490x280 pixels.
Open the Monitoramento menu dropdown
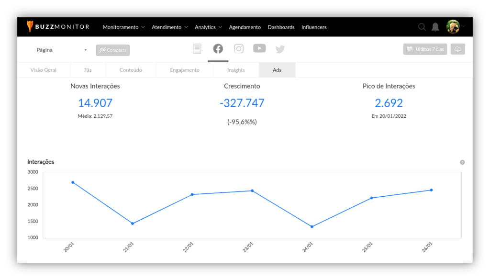coord(123,27)
